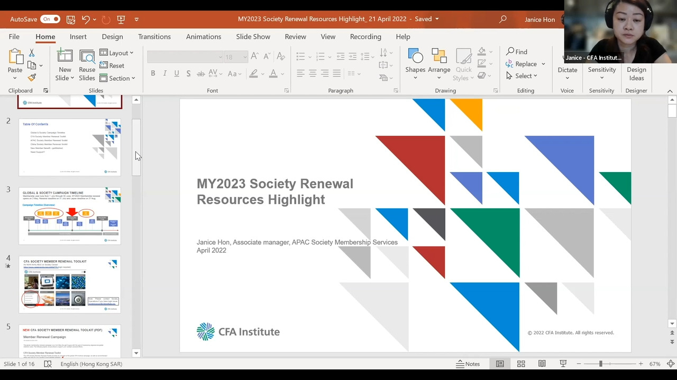Select slide 2 Table Of Contents thumbnail
Viewport: 677px width, 380px height.
pyautogui.click(x=70, y=147)
